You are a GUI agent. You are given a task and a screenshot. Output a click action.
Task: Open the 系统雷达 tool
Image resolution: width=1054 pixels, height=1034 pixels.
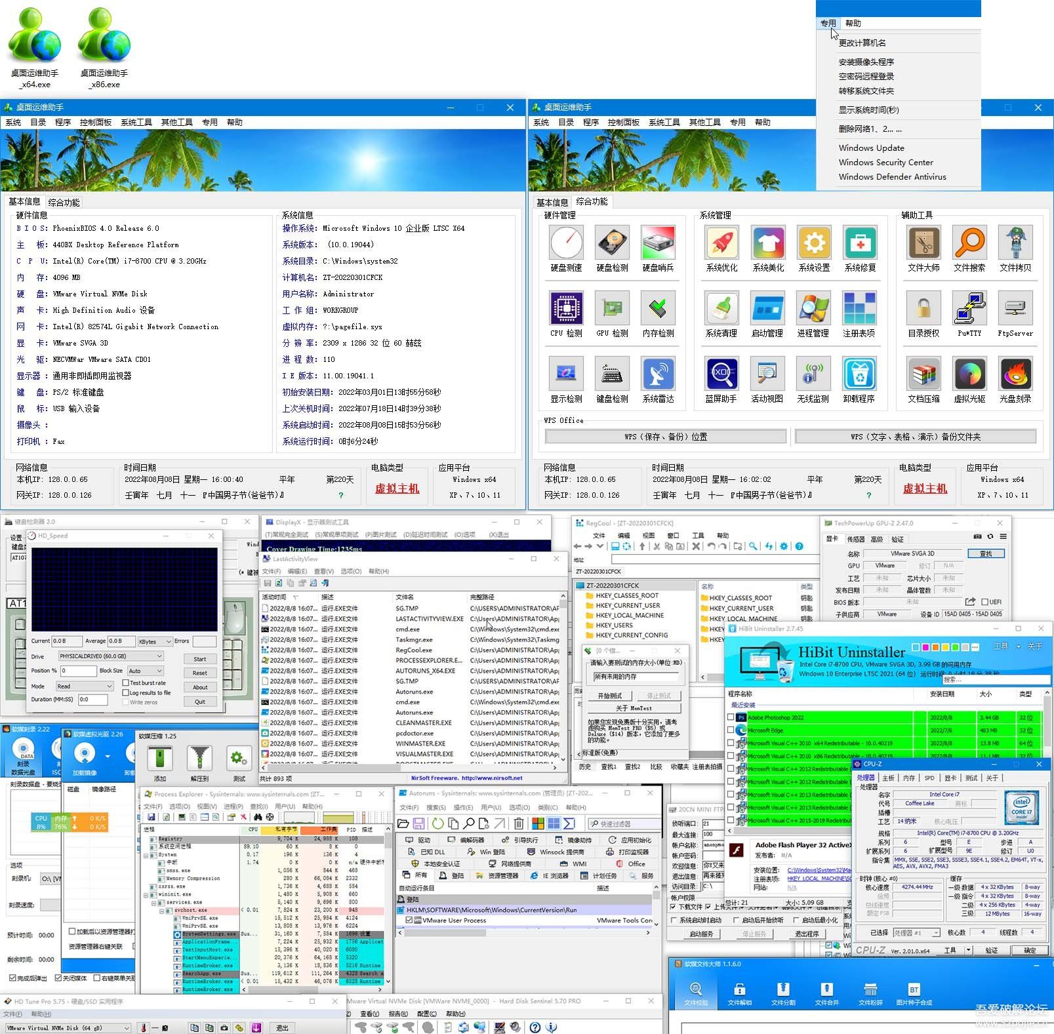[x=658, y=374]
